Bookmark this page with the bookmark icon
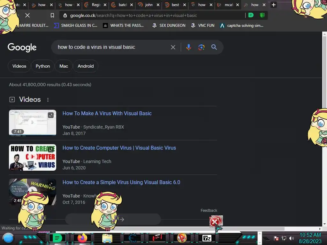 (52, 15)
